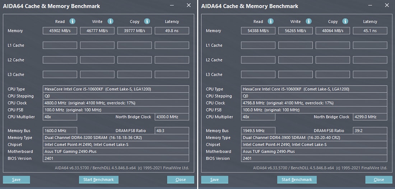Select the 45902 MB/s memory read result

click(x=60, y=31)
